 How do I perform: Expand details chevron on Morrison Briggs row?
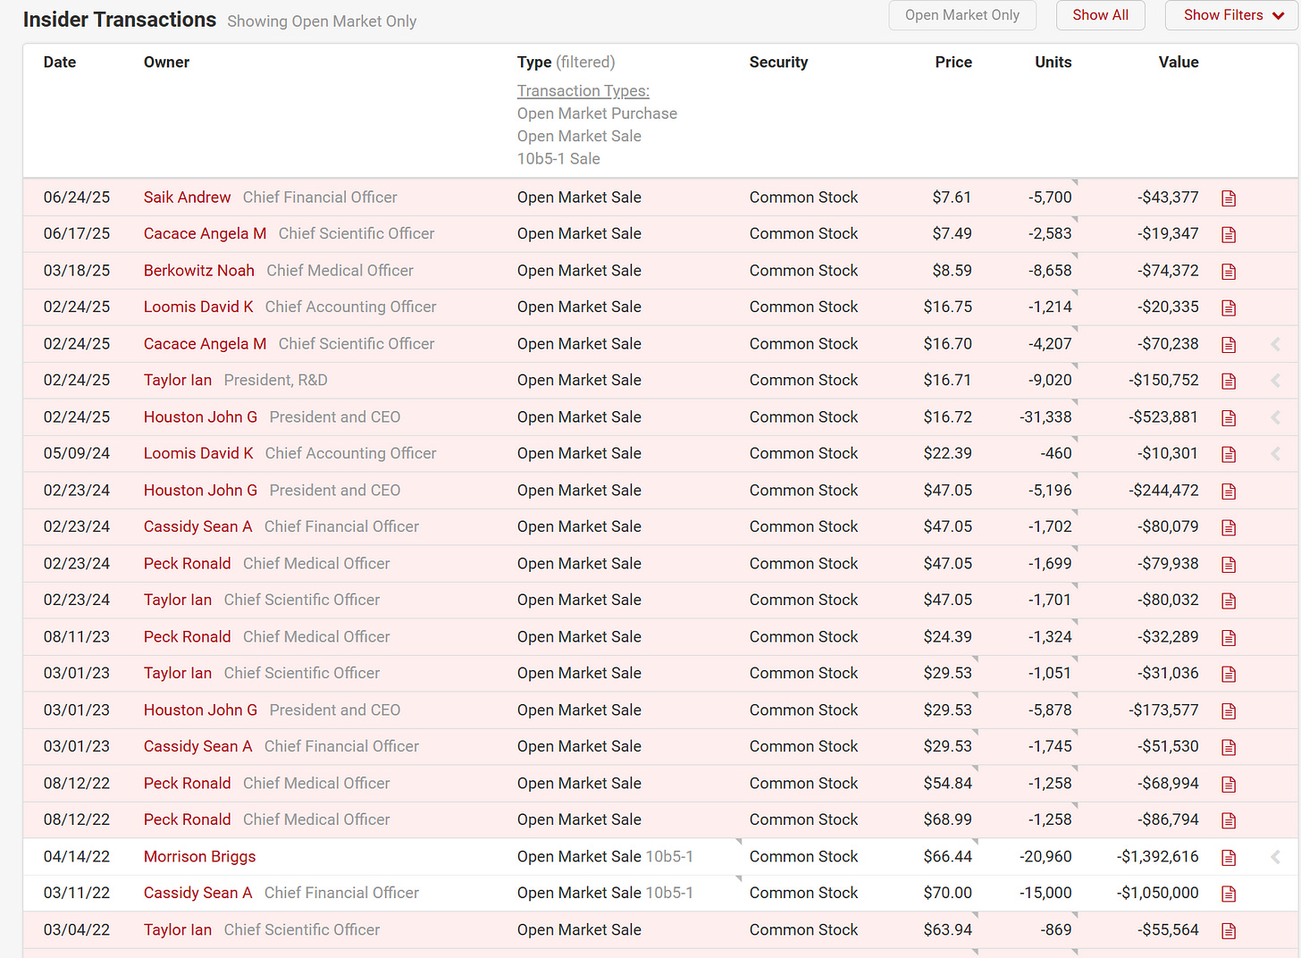click(x=1275, y=857)
